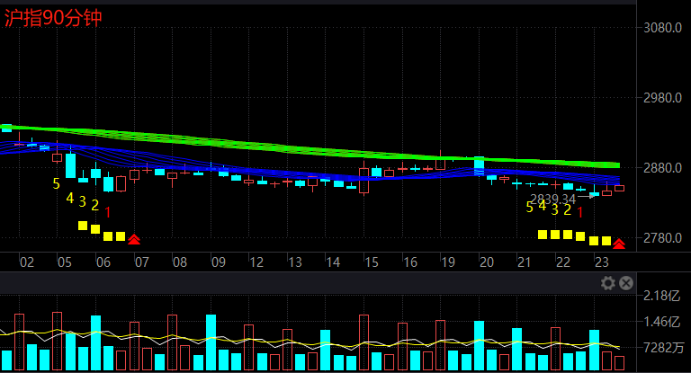Click the red double-arrow signal after date 23

pos(619,243)
